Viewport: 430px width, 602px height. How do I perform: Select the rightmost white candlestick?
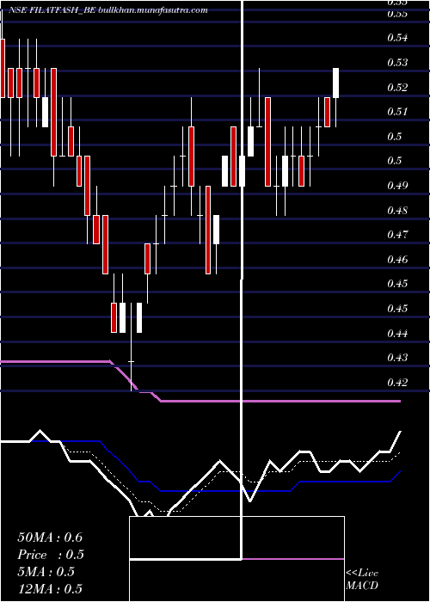[x=336, y=83]
